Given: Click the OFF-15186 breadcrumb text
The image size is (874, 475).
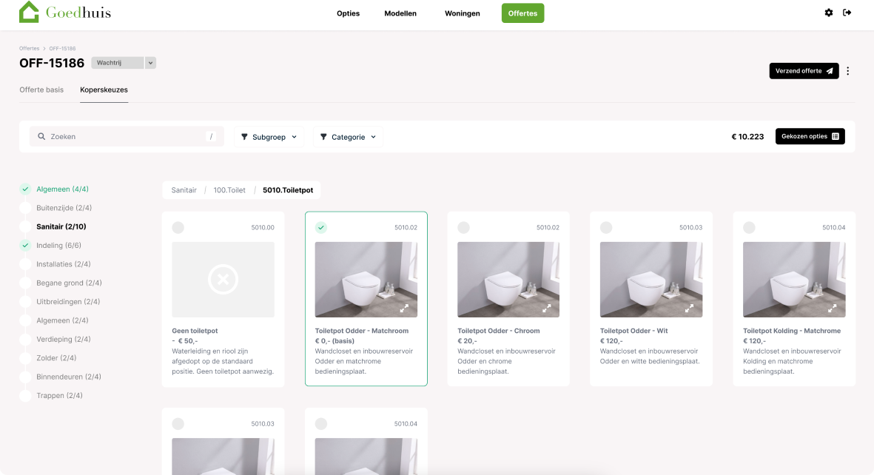Looking at the screenshot, I should coord(62,49).
